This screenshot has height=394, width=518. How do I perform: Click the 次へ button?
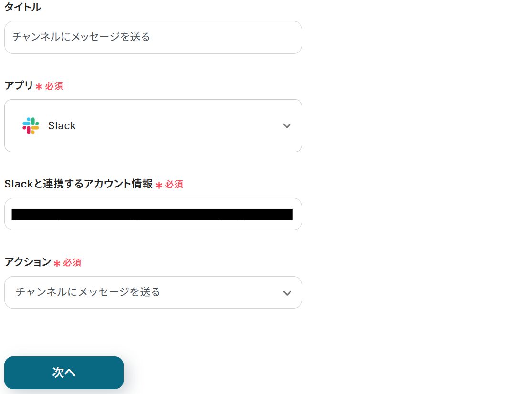point(64,373)
